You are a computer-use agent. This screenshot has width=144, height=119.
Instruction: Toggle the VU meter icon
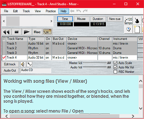pyautogui.click(x=47, y=32)
